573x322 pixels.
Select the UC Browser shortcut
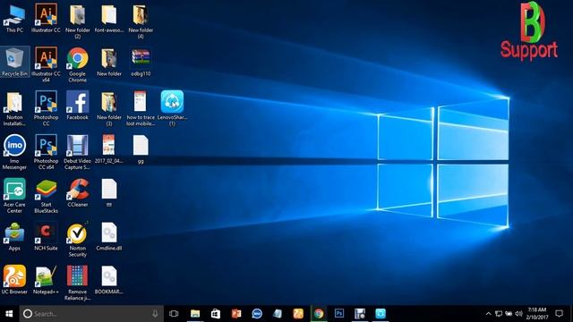(x=14, y=280)
